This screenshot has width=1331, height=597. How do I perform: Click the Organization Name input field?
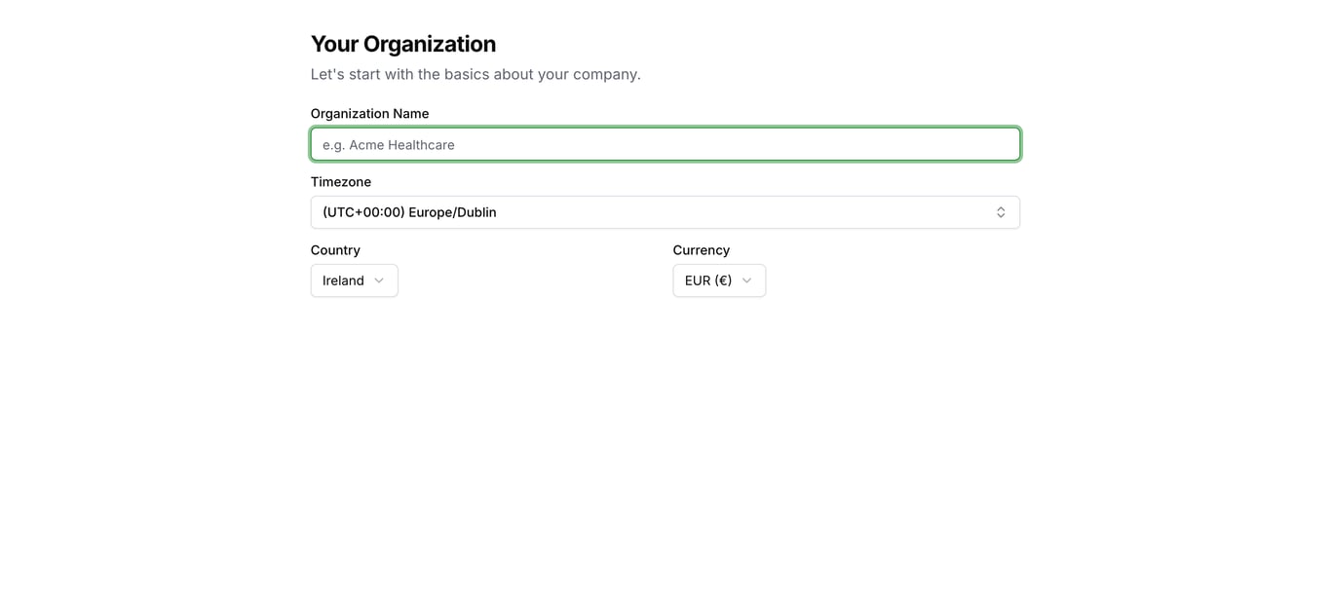[x=665, y=143]
